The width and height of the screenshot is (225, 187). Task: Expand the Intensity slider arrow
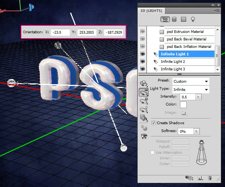pyautogui.click(x=198, y=97)
